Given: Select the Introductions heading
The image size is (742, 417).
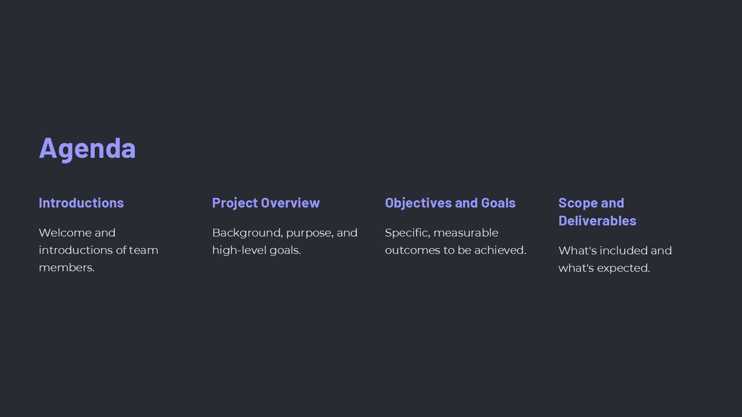Looking at the screenshot, I should (x=81, y=203).
